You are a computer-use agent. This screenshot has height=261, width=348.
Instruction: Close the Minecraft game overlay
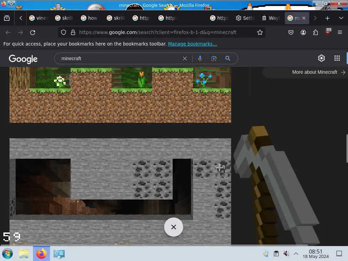pyautogui.click(x=174, y=227)
